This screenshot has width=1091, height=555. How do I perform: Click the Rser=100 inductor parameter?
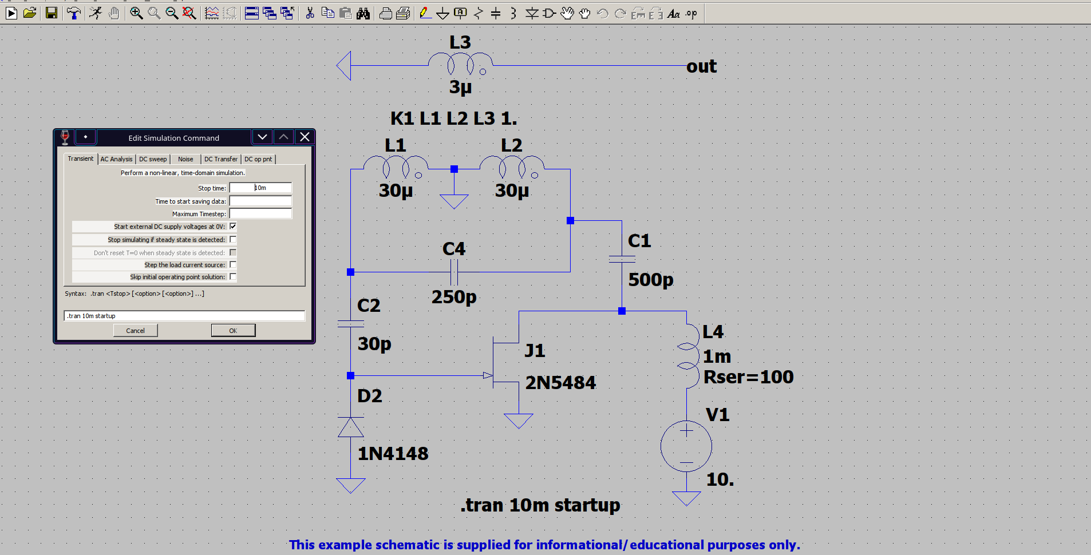[x=748, y=377]
